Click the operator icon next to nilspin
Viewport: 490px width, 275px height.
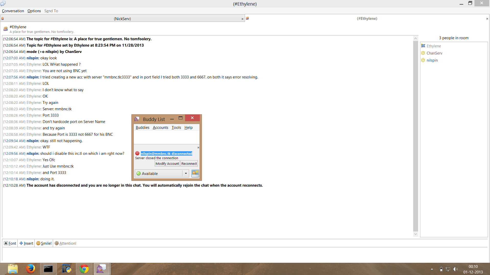(423, 60)
